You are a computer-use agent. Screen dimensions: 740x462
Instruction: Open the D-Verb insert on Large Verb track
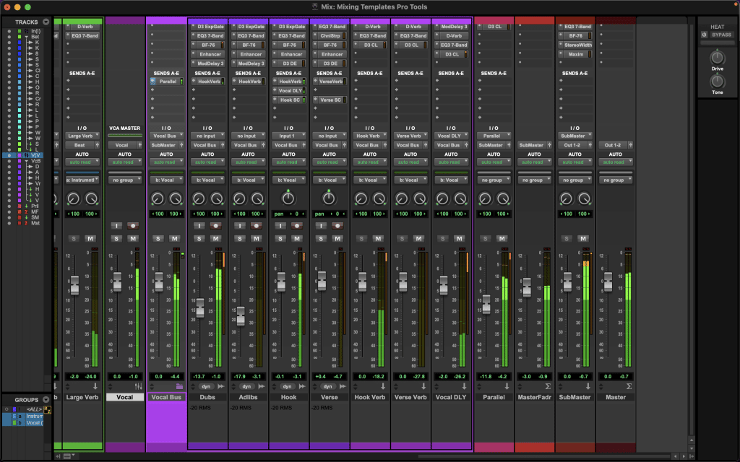point(83,26)
